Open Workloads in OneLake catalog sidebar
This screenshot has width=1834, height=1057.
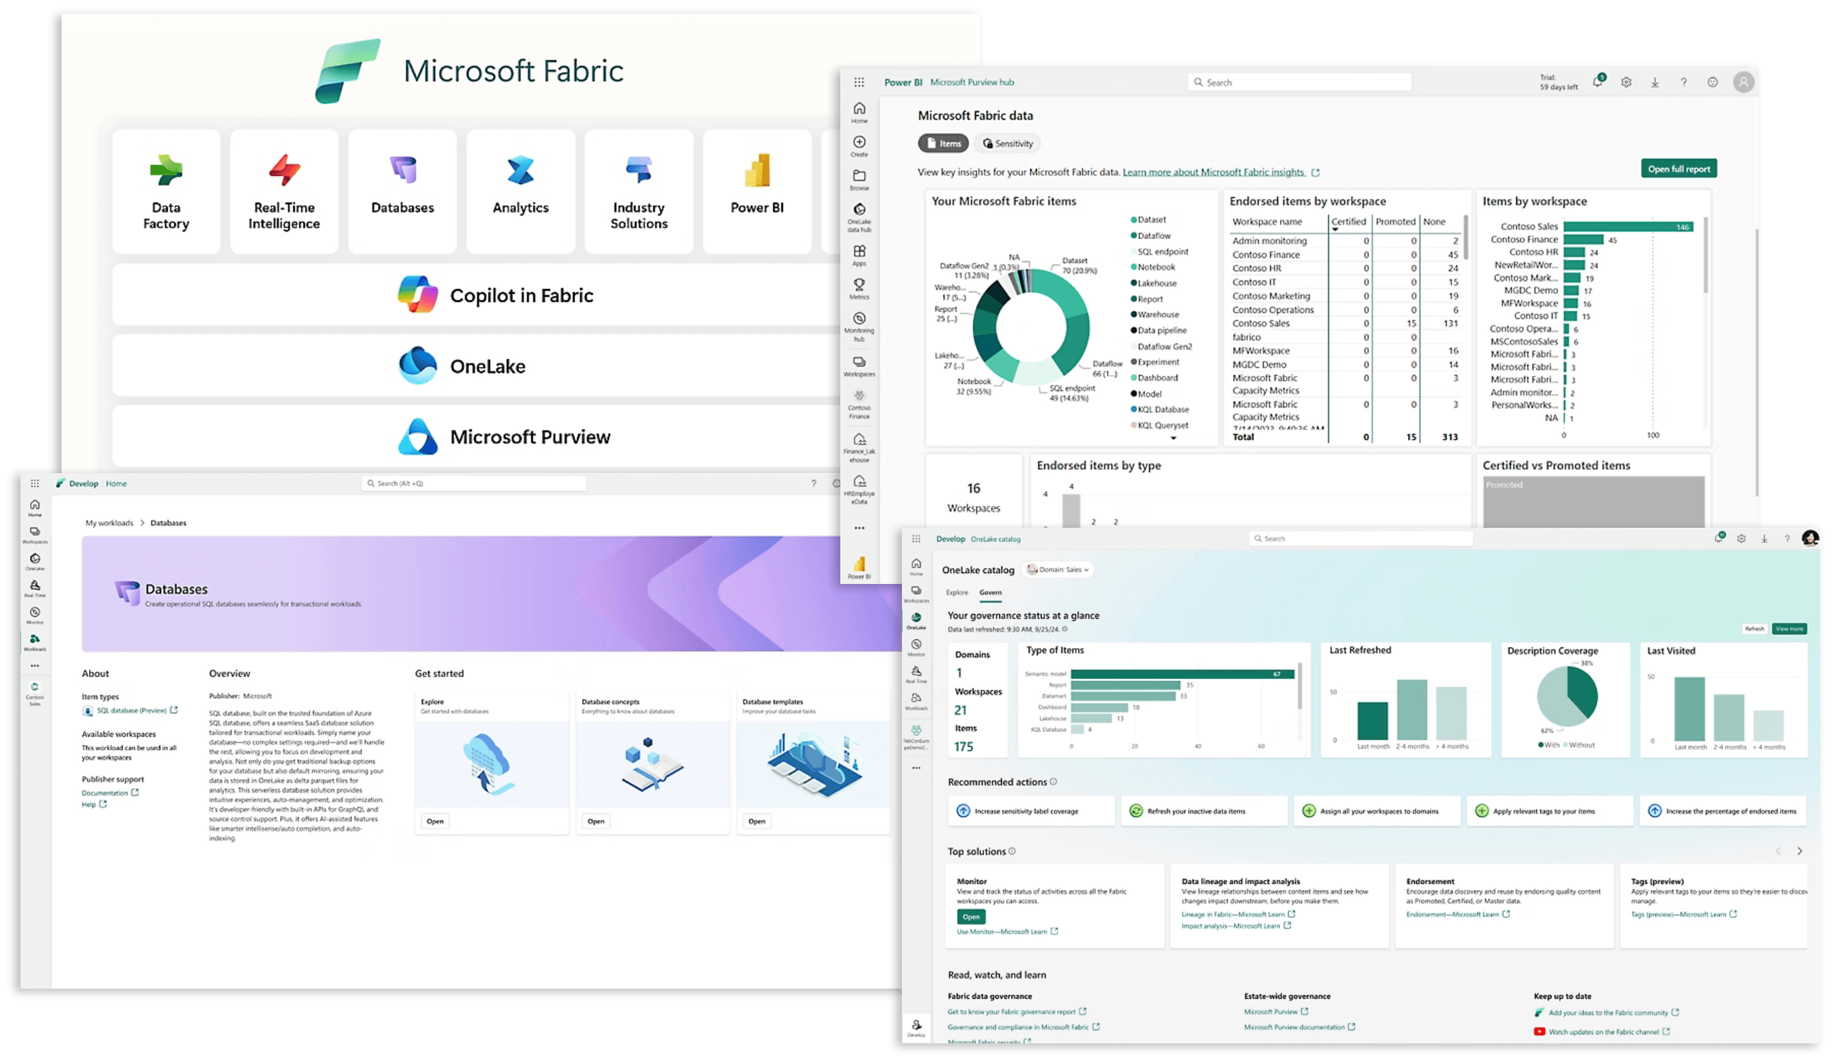(x=916, y=700)
